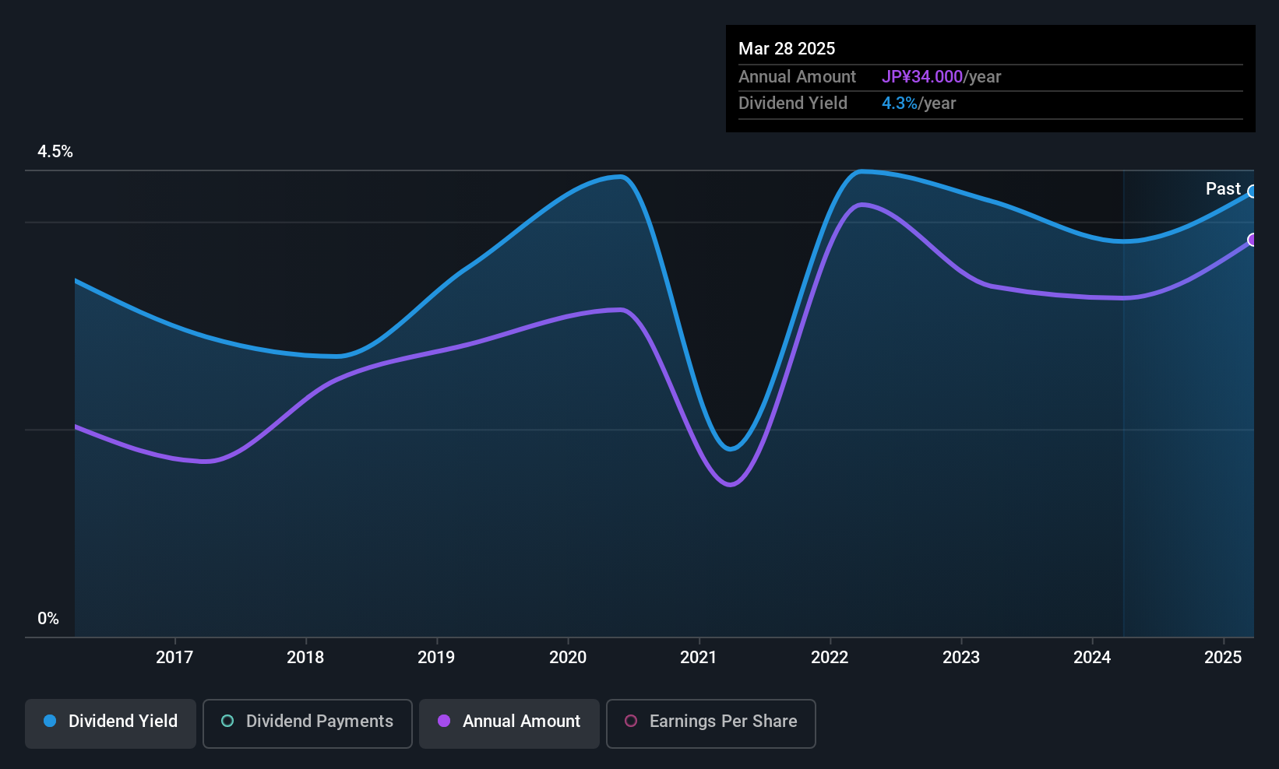Click the 2017 x-axis label
Viewport: 1279px width, 769px height.
coord(174,657)
